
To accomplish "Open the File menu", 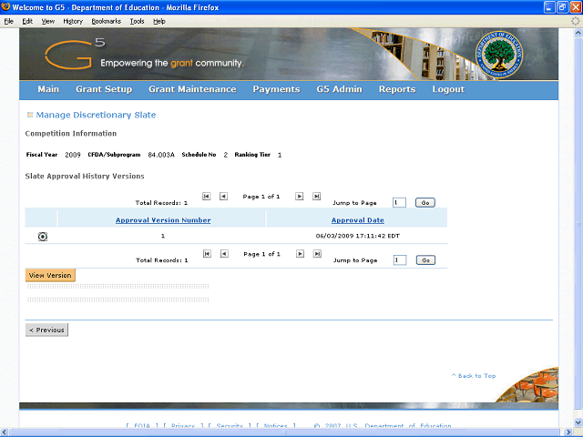I will [x=8, y=21].
